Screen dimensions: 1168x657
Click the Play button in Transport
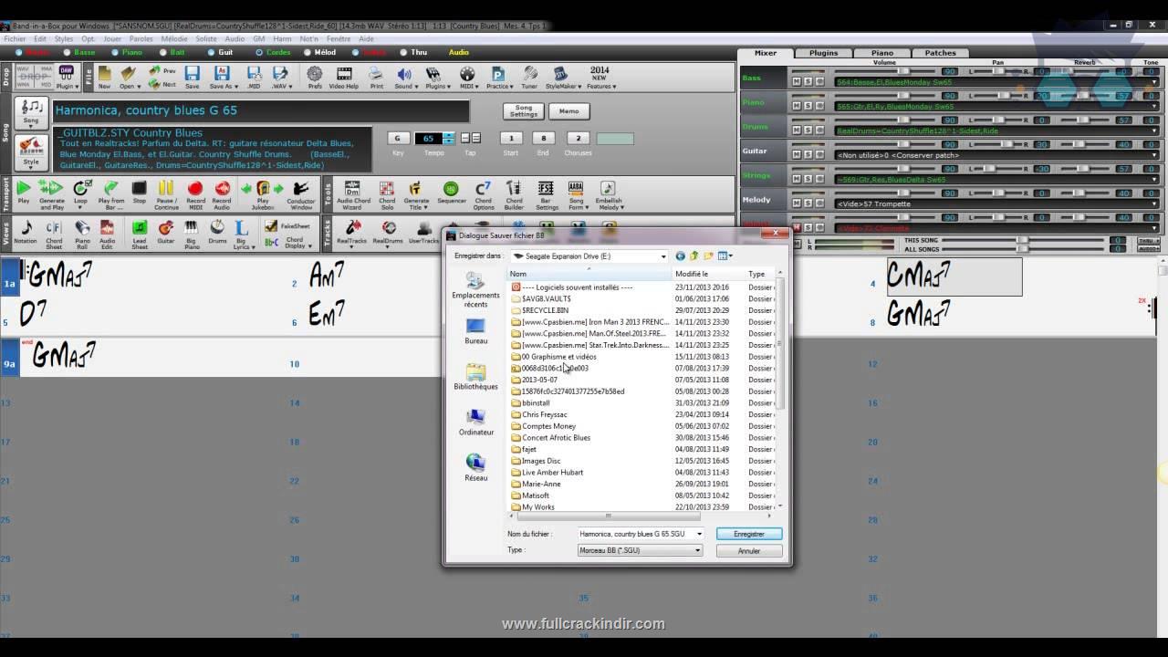(x=24, y=193)
